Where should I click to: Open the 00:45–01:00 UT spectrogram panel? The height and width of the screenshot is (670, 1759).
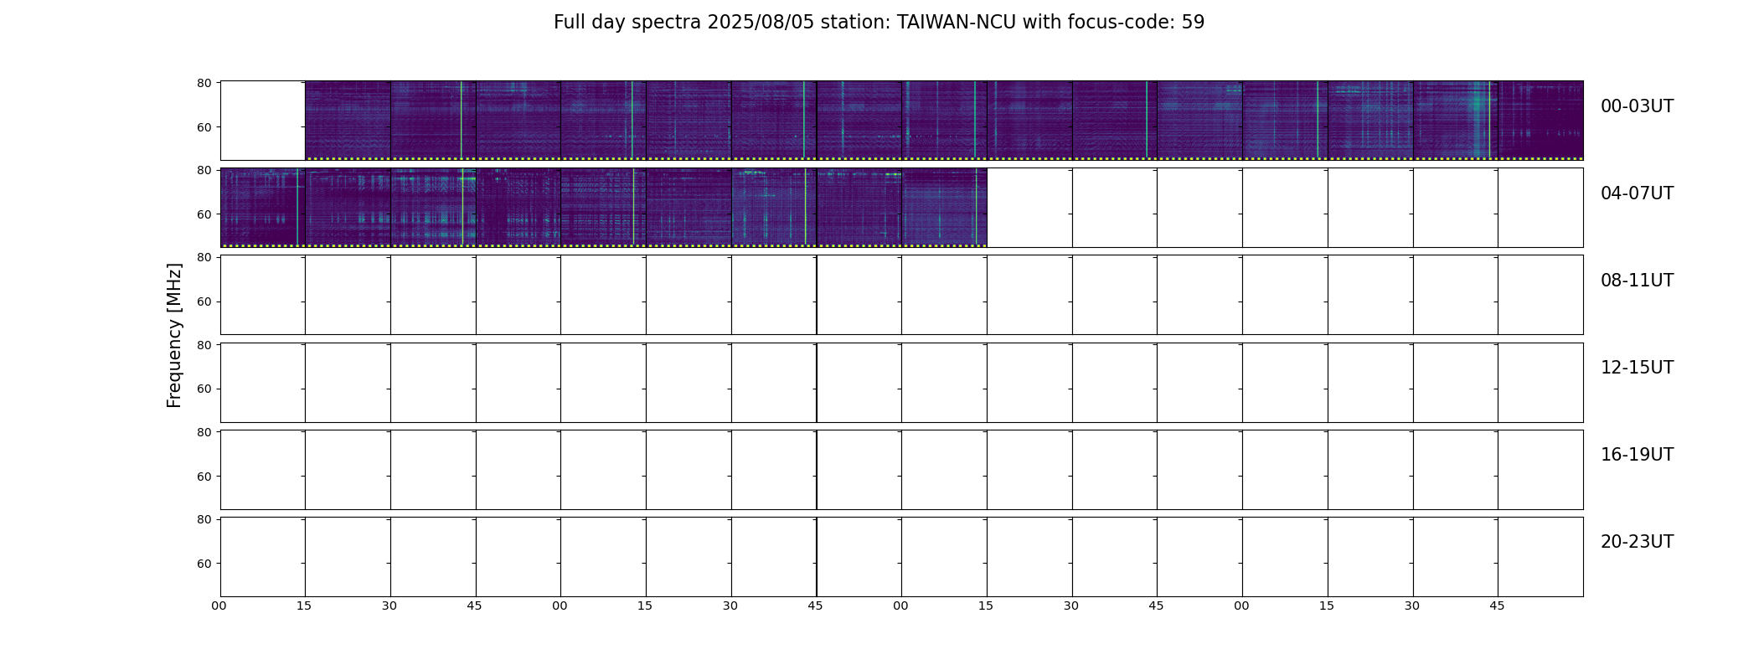pyautogui.click(x=518, y=121)
